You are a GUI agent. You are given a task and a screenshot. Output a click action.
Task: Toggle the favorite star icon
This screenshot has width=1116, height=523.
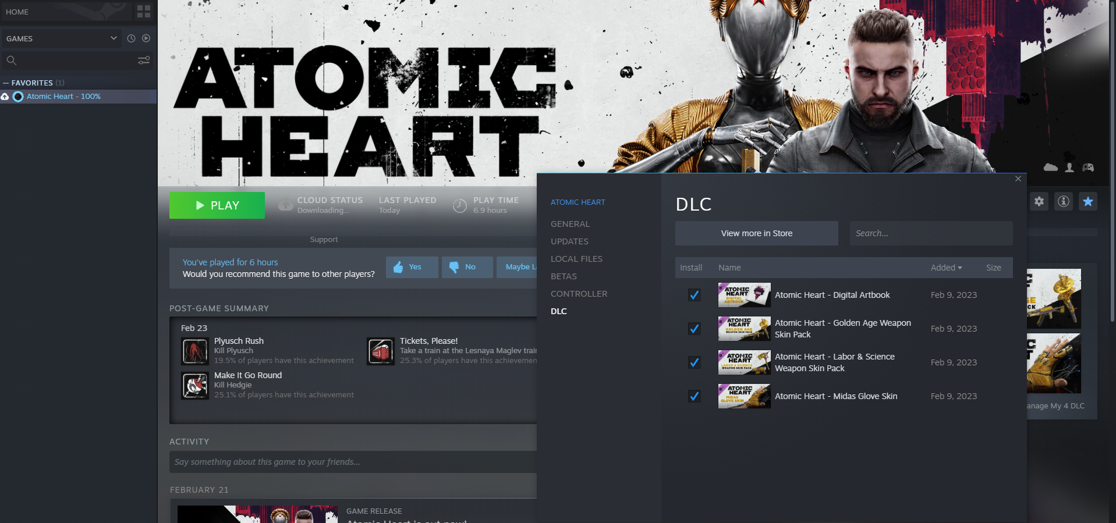pyautogui.click(x=1087, y=201)
